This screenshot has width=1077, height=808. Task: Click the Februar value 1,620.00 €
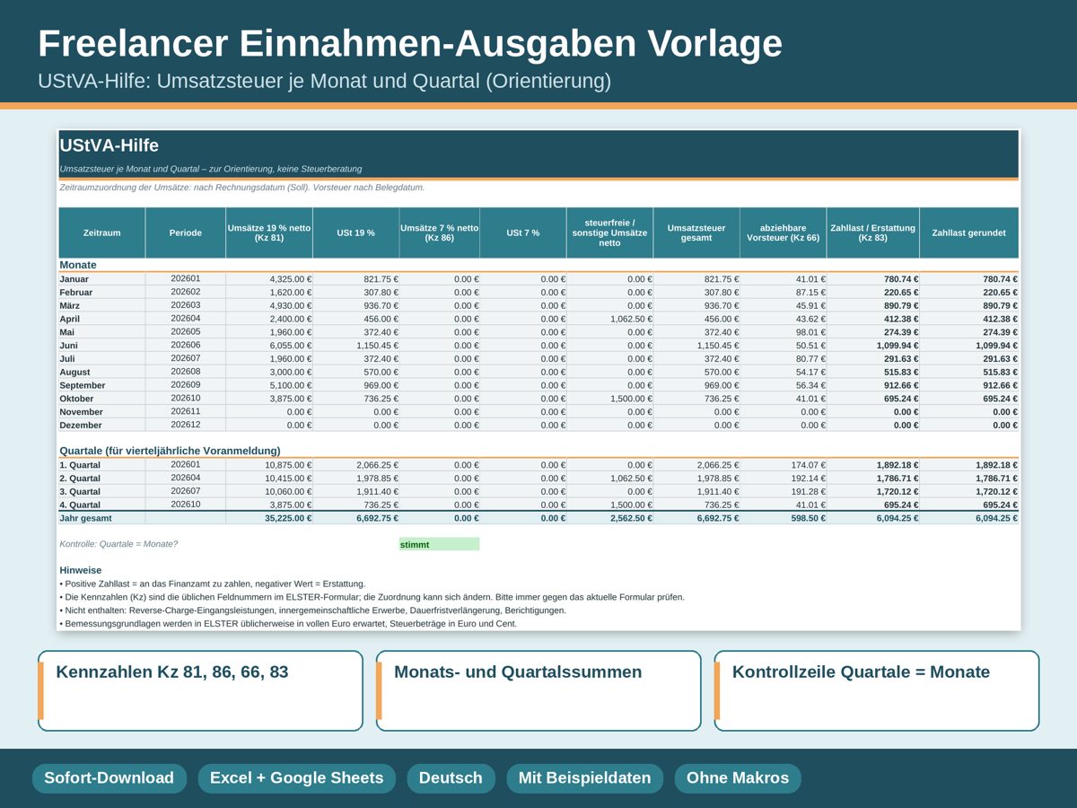coord(269,293)
